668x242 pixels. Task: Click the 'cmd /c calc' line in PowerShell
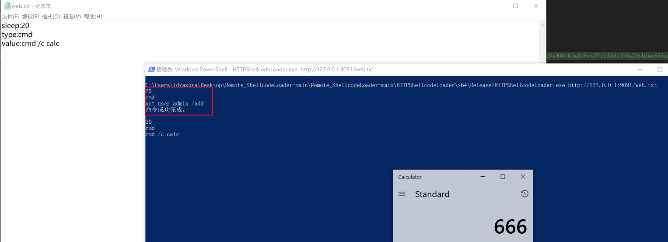click(x=162, y=134)
